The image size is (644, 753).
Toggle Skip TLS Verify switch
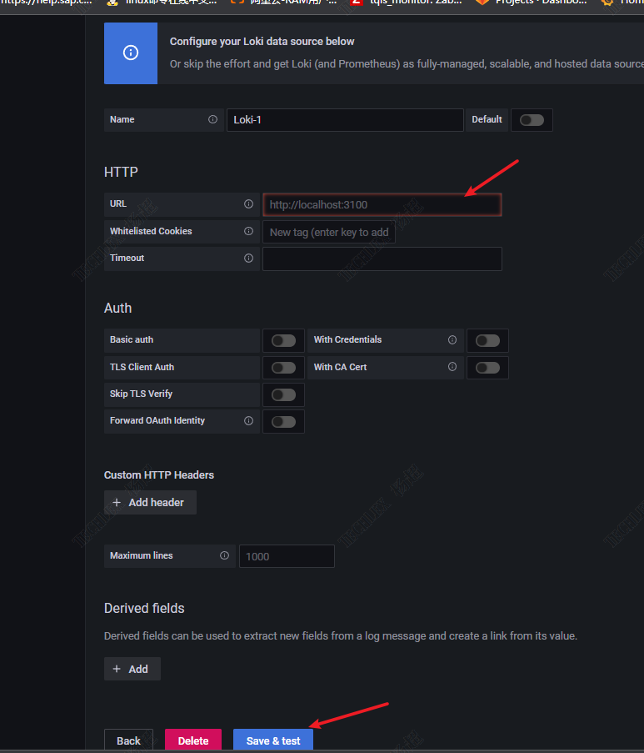[x=283, y=394]
